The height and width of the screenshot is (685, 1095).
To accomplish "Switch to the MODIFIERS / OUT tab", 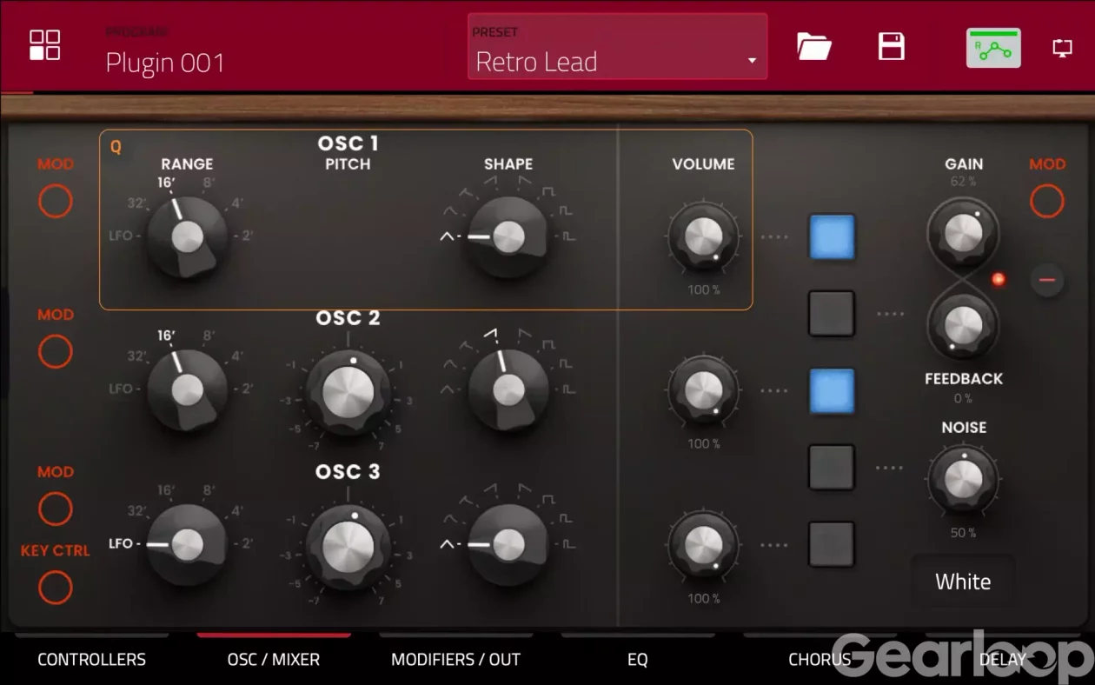I will [455, 659].
